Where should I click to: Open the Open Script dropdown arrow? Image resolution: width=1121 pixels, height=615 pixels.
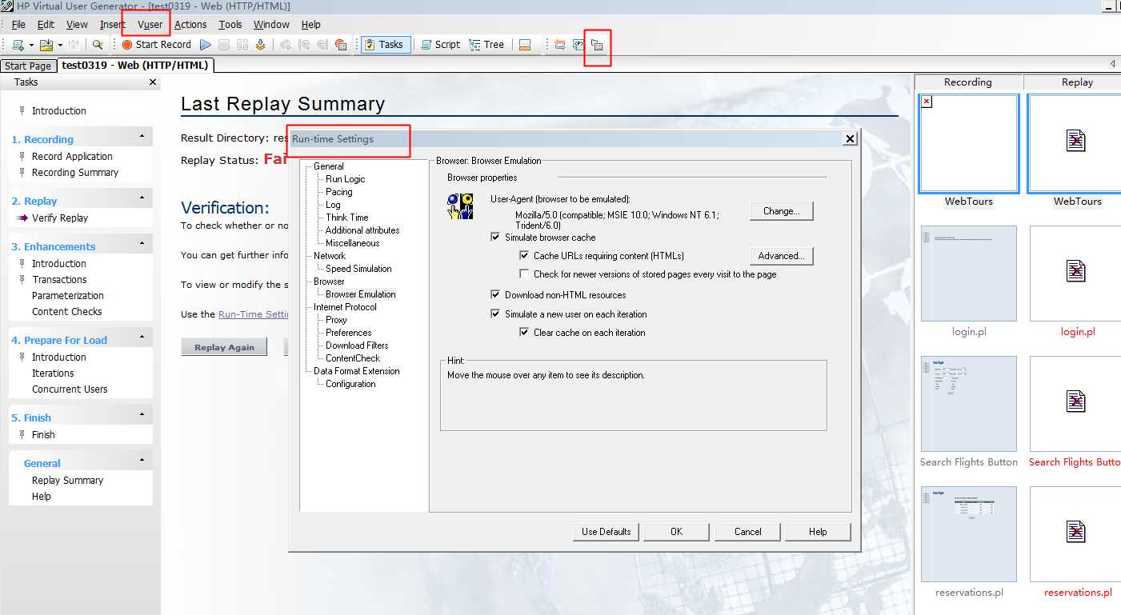pos(60,45)
